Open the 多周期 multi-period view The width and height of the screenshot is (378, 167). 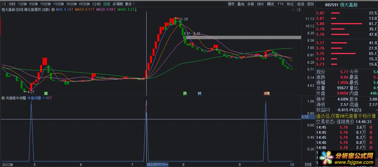coord(118,4)
